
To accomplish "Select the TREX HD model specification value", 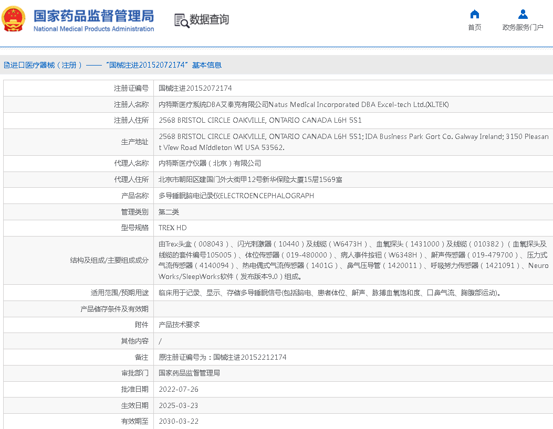I will [x=172, y=228].
